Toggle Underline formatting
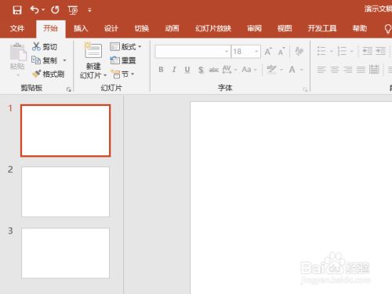This screenshot has height=294, width=392. pos(187,70)
